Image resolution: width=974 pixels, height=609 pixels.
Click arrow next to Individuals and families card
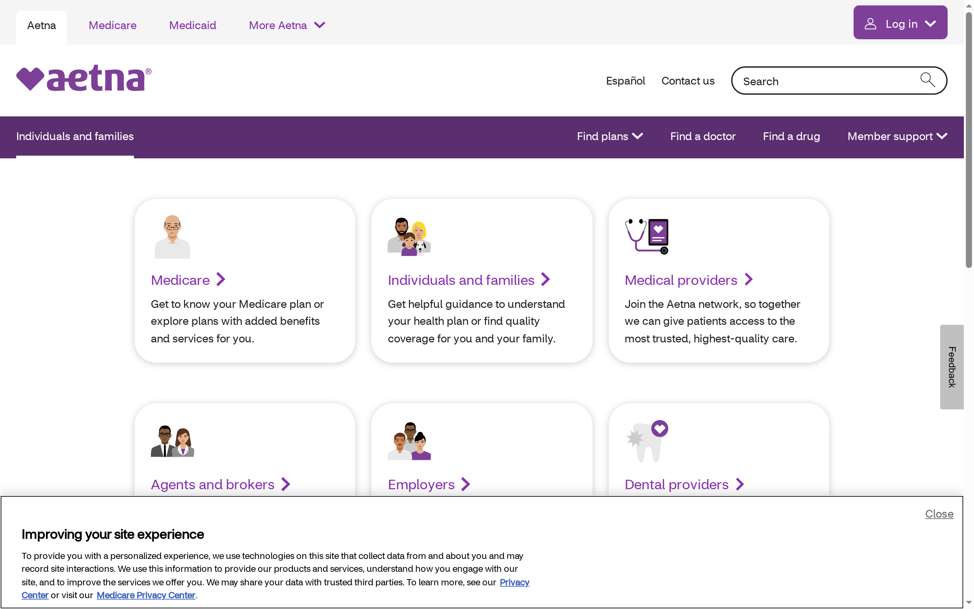[546, 279]
